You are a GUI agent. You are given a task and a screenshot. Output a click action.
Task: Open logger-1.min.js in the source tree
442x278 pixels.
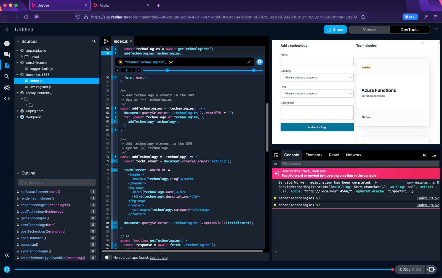point(42,69)
